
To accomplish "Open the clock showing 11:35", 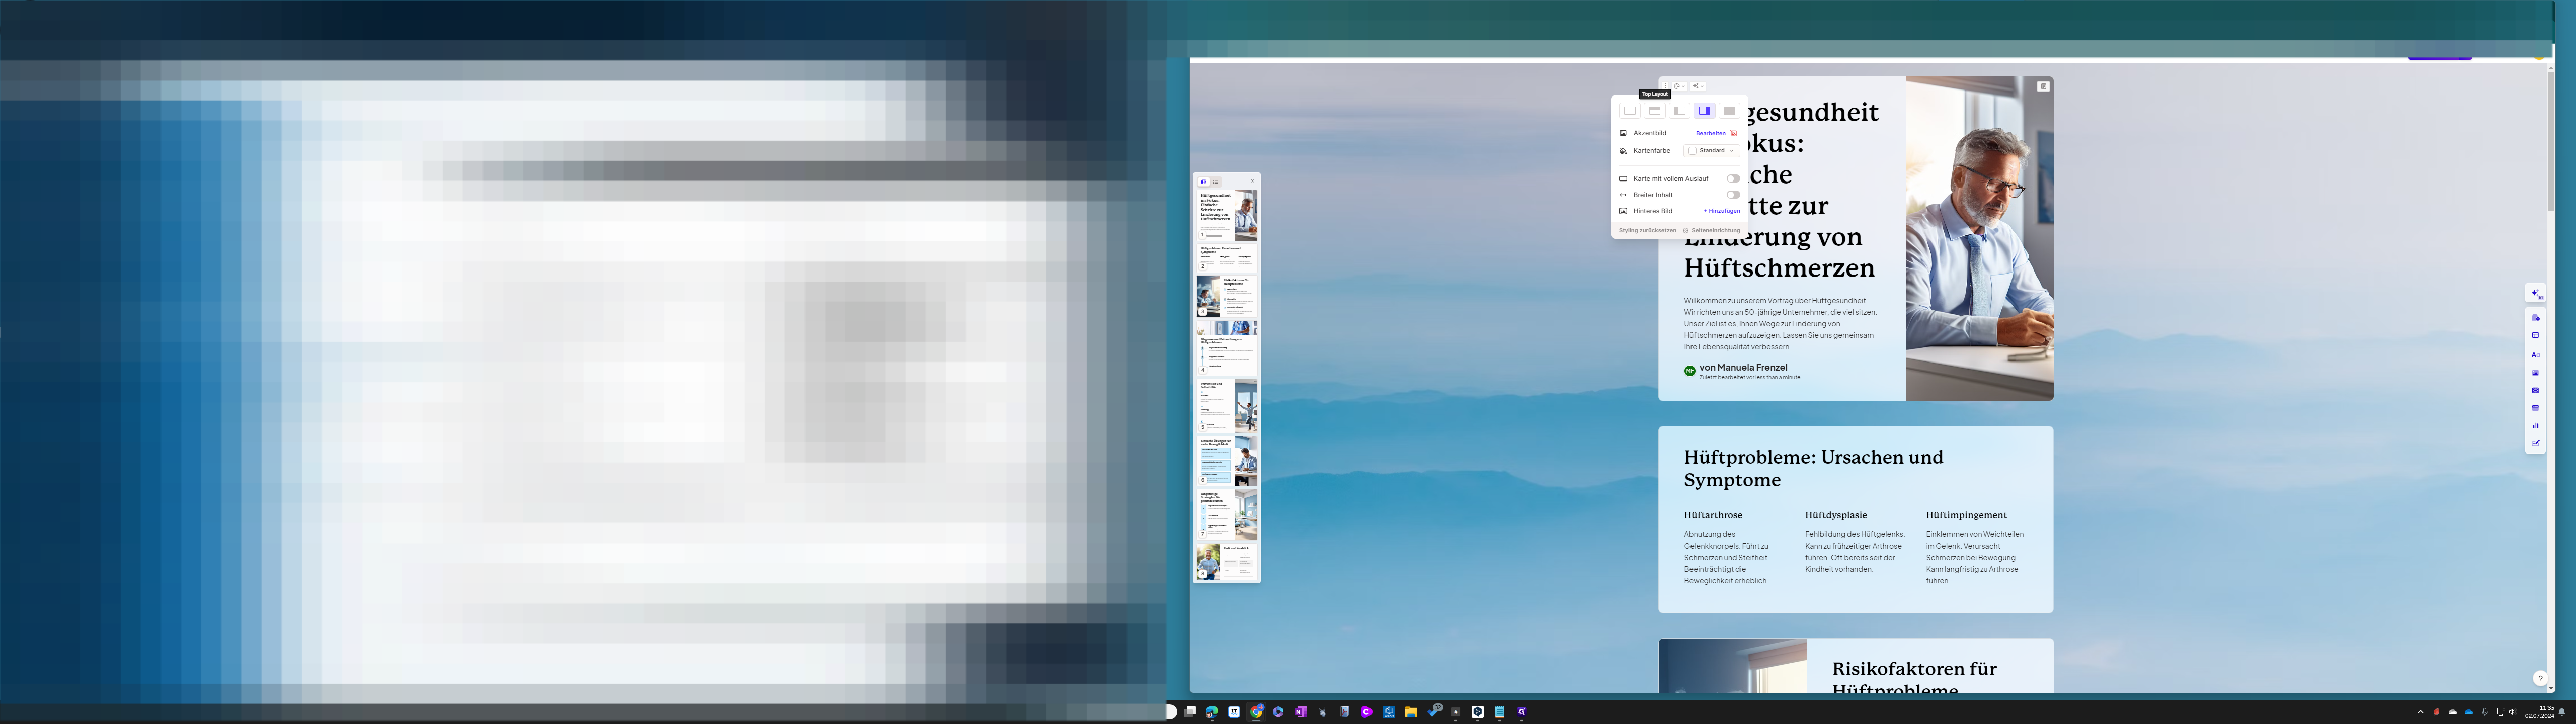I will pos(2540,712).
